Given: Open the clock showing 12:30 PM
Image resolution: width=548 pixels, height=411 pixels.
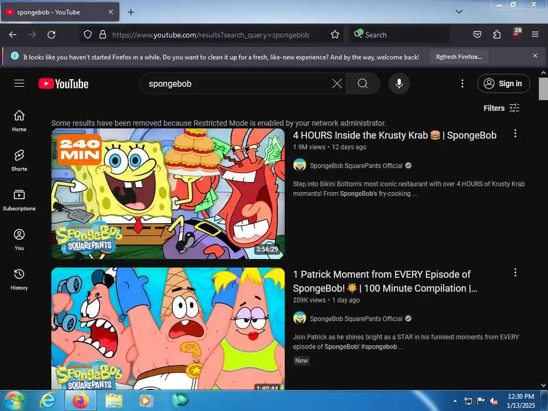Looking at the screenshot, I should pos(521,400).
